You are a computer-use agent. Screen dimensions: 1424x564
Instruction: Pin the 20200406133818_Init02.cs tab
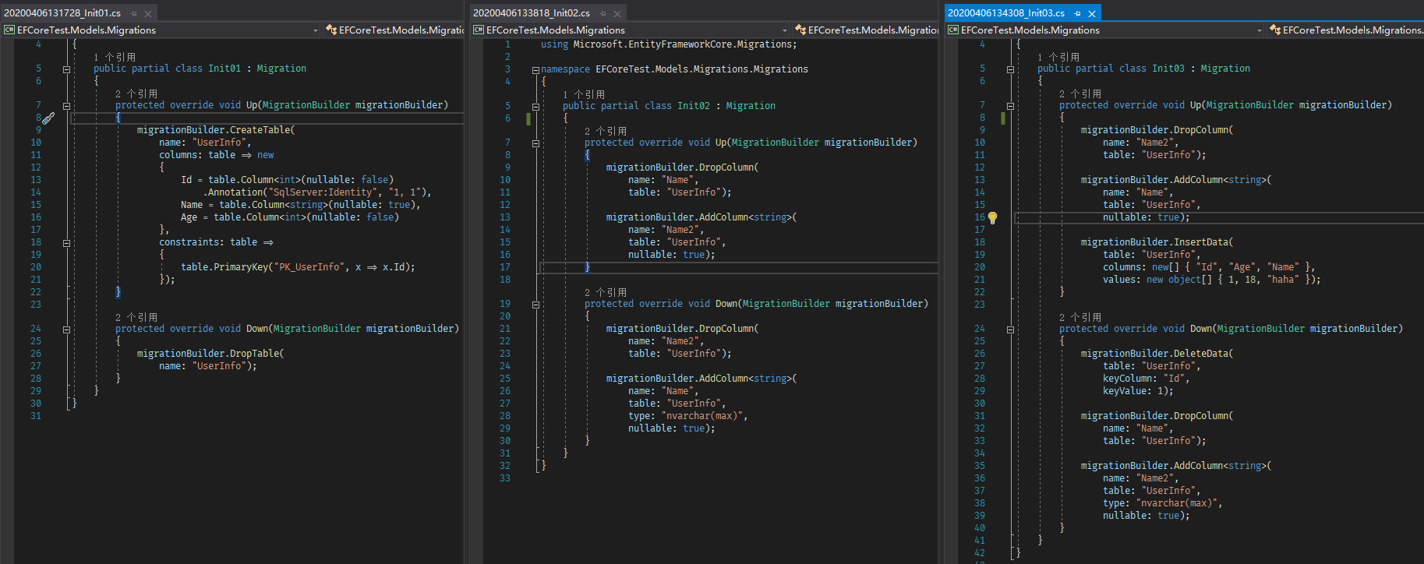(x=603, y=13)
